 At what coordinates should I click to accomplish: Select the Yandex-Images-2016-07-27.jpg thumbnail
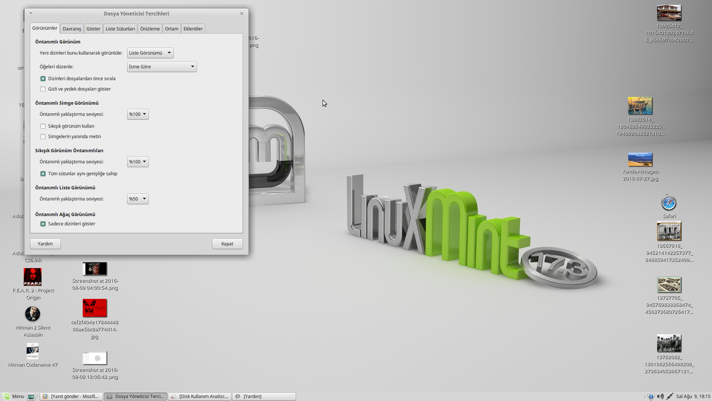tap(640, 160)
